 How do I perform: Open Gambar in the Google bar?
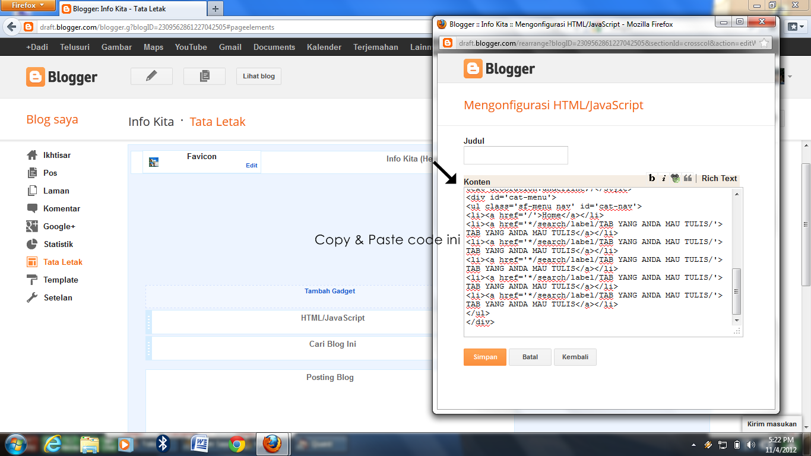pos(116,47)
